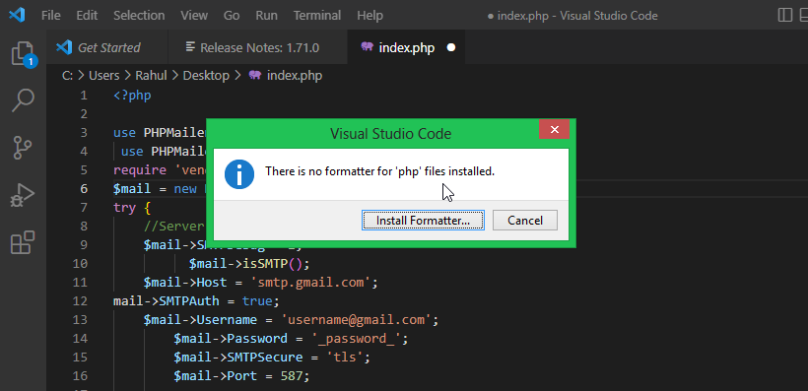
Task: Open the Explorer view in activity bar
Action: pos(24,53)
